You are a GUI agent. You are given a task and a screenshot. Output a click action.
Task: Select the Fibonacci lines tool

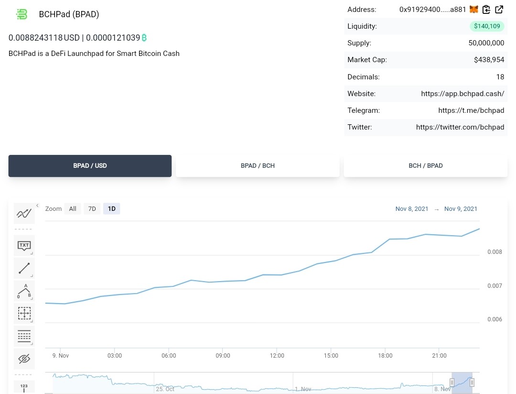(x=24, y=336)
